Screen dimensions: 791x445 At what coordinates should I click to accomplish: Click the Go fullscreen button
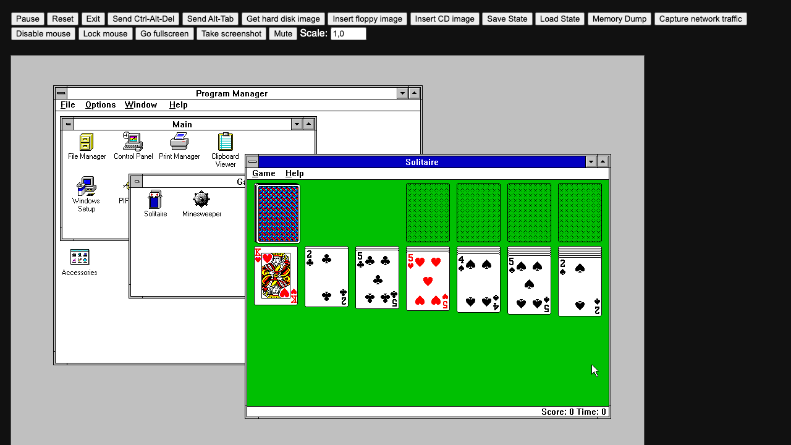click(164, 33)
